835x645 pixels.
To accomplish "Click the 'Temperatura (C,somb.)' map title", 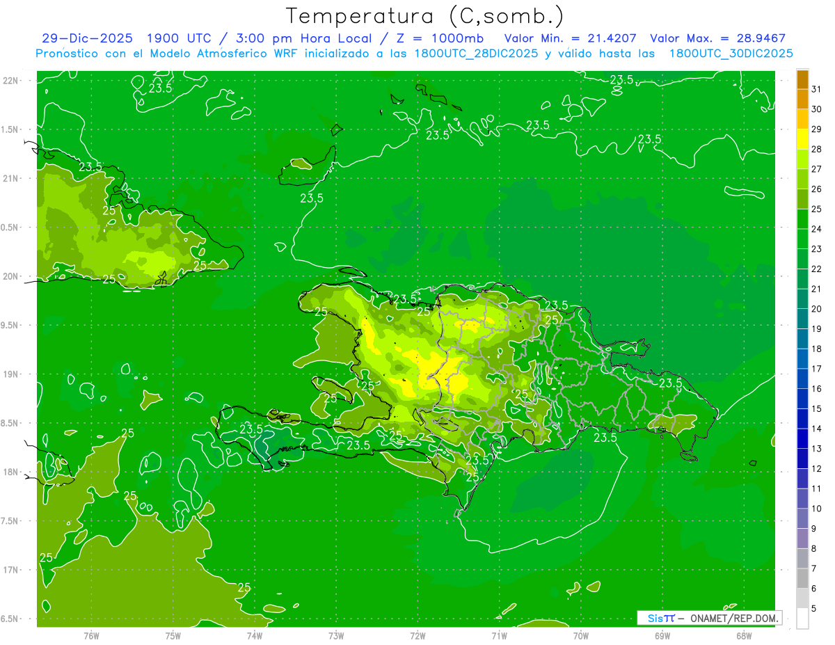I will pos(425,16).
